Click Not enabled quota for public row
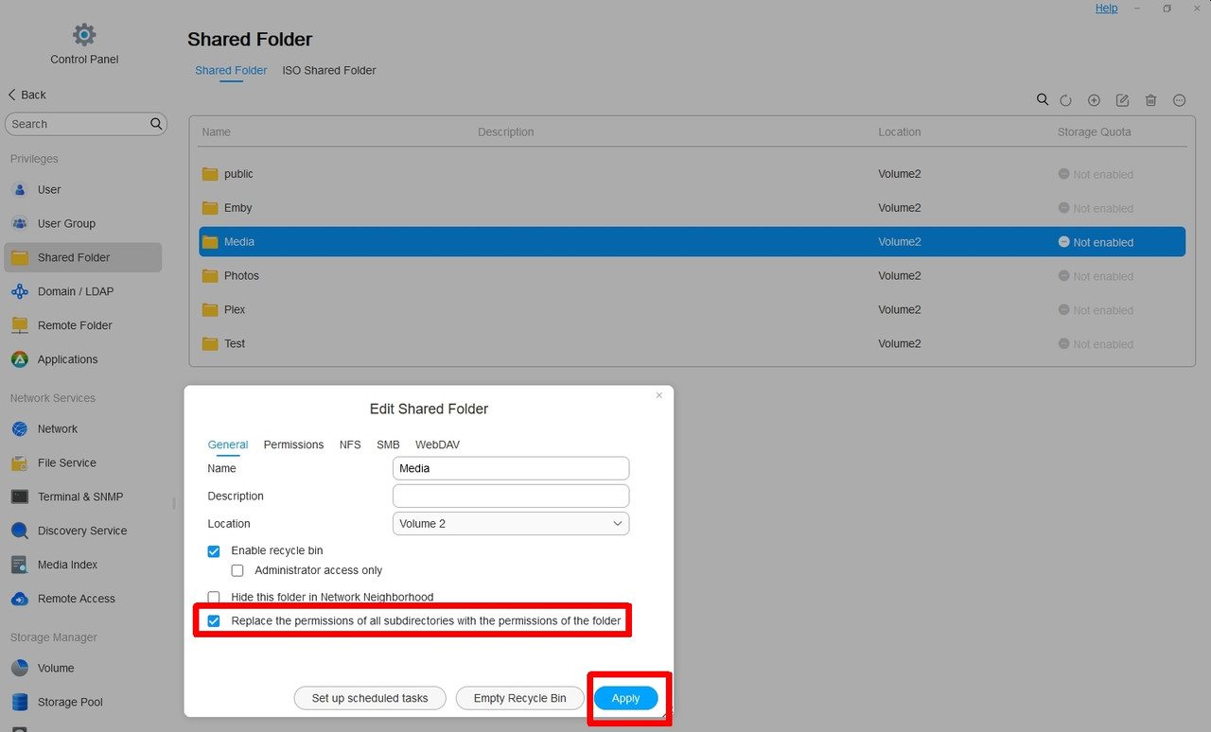This screenshot has height=732, width=1211. click(1096, 174)
